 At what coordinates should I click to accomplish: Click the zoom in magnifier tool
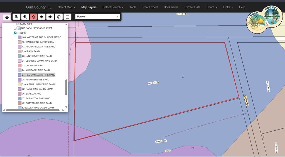pyautogui.click(x=16, y=17)
